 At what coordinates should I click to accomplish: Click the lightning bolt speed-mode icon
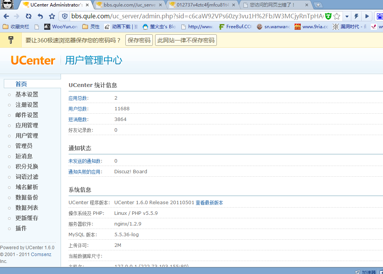[x=356, y=16]
